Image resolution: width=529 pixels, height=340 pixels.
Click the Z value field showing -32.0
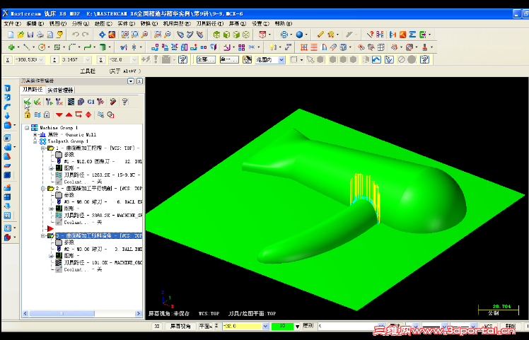tap(243, 326)
